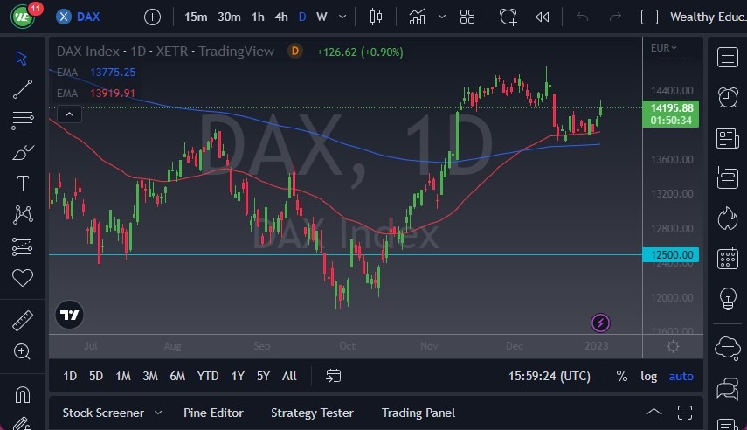Select the daily D timeframe
The height and width of the screenshot is (430, 747).
pyautogui.click(x=302, y=17)
